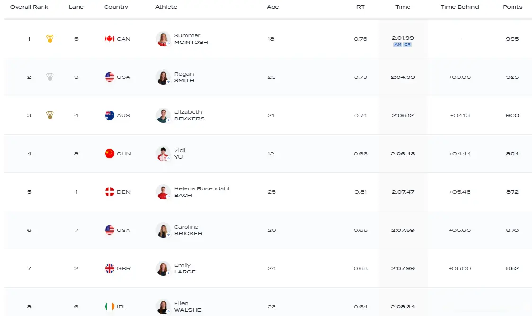Viewport: 532px width, 316px height.
Task: Click the Denmark flag icon
Action: click(109, 192)
